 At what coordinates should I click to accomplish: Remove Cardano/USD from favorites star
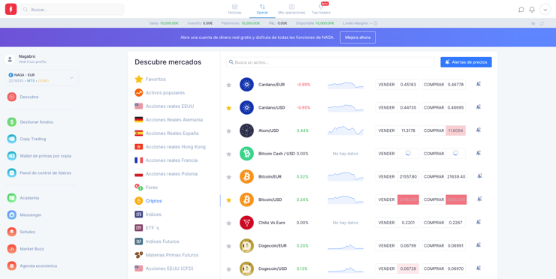tap(228, 108)
